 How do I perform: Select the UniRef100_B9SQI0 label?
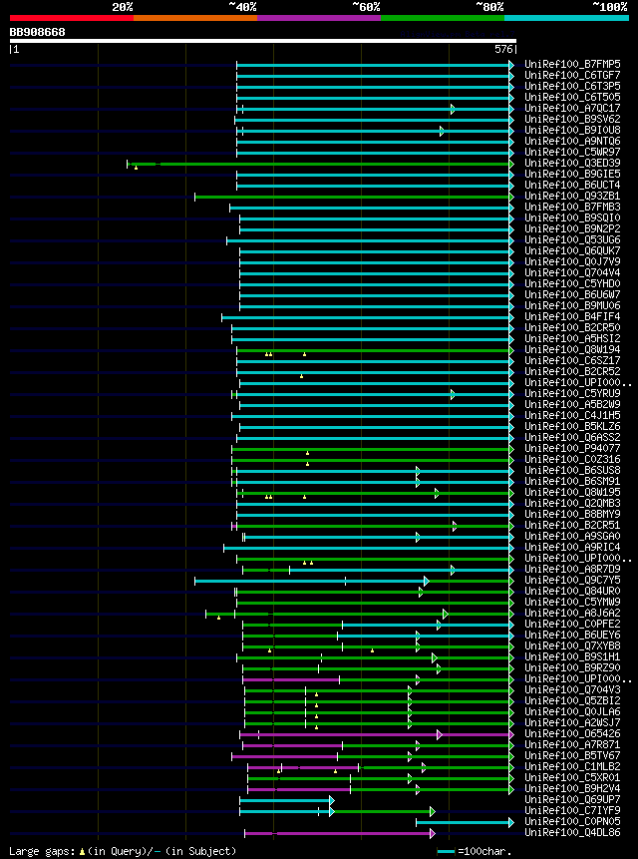(x=572, y=217)
